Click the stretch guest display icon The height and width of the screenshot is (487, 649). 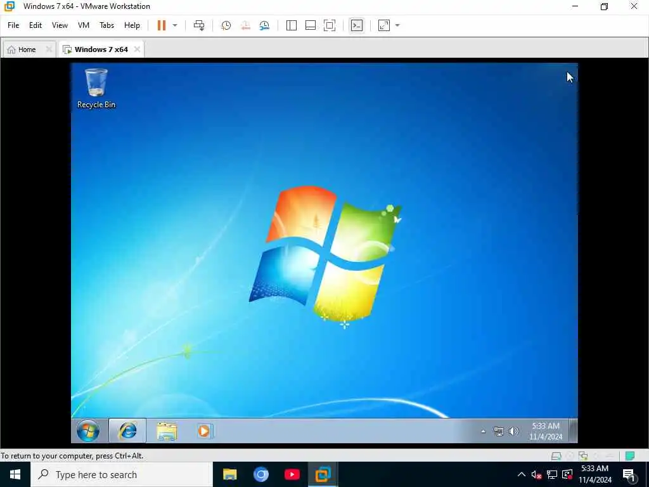(x=384, y=25)
